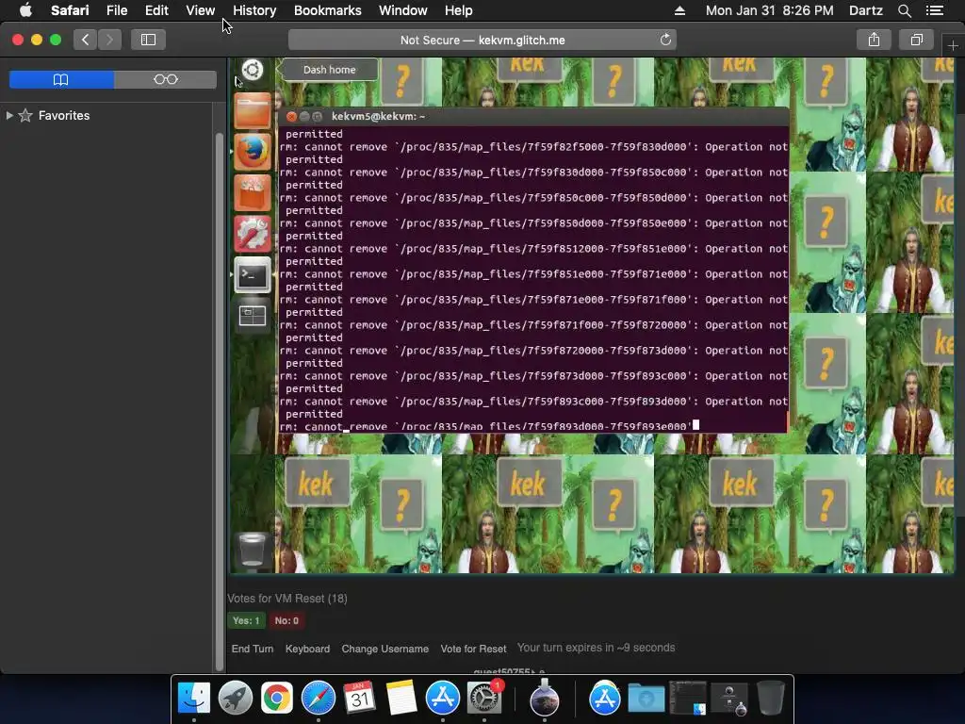Open Spotlight search magnifier

pyautogui.click(x=904, y=10)
